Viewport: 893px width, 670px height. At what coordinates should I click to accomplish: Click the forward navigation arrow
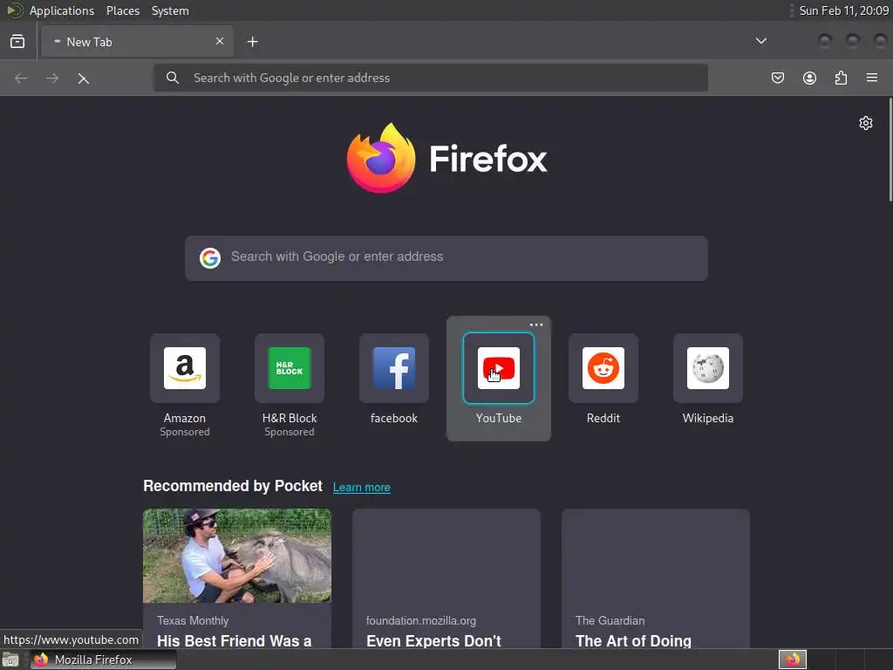(51, 78)
